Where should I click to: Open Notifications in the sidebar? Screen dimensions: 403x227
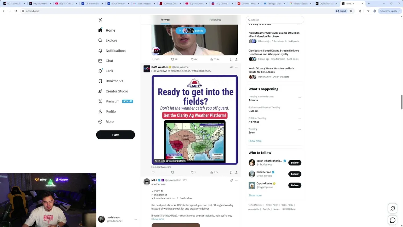tap(112, 51)
